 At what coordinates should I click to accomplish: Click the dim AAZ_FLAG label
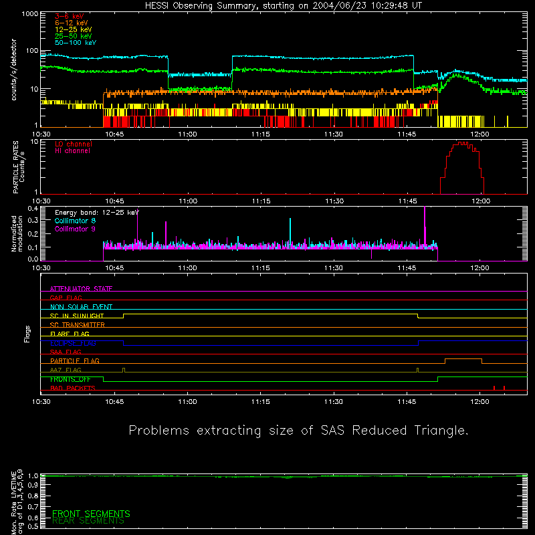66,370
